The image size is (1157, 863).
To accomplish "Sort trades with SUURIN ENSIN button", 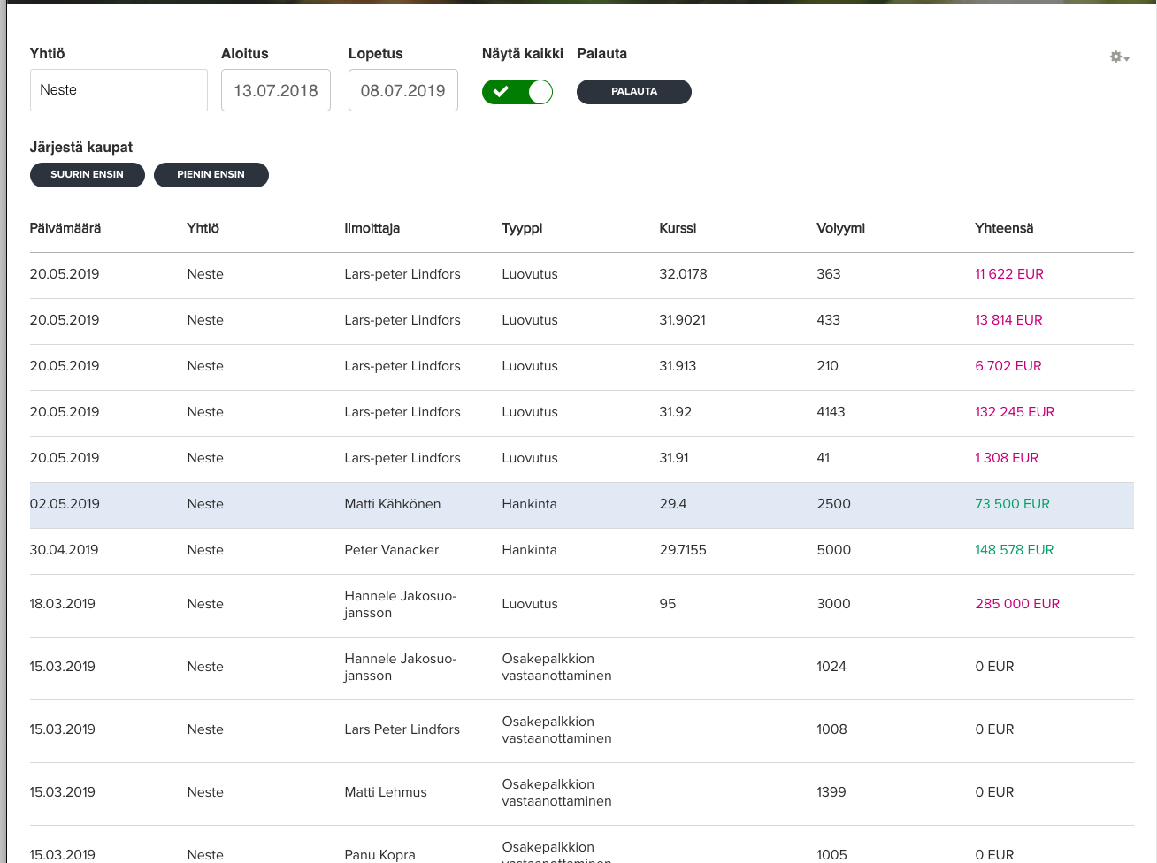I will 88,174.
